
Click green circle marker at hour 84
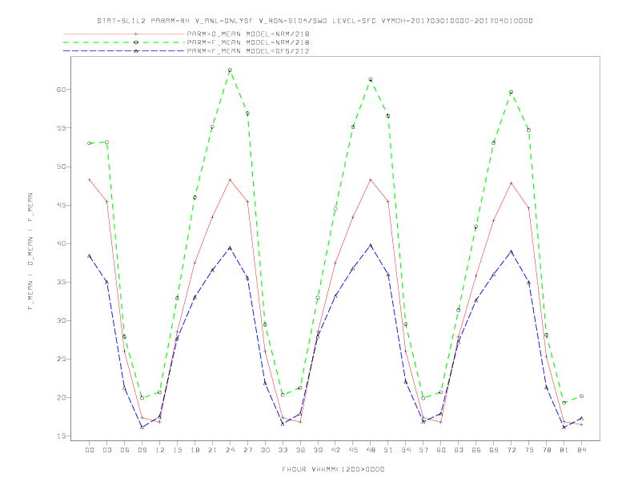pos(581,396)
